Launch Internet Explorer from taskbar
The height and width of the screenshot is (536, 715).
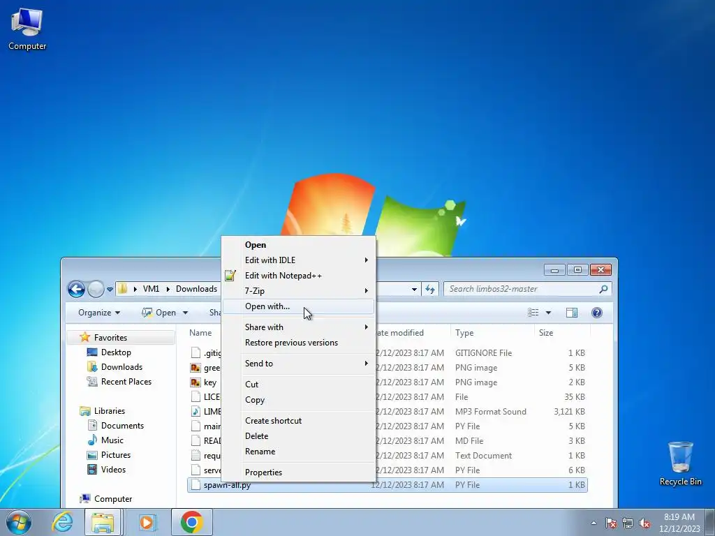tap(62, 522)
